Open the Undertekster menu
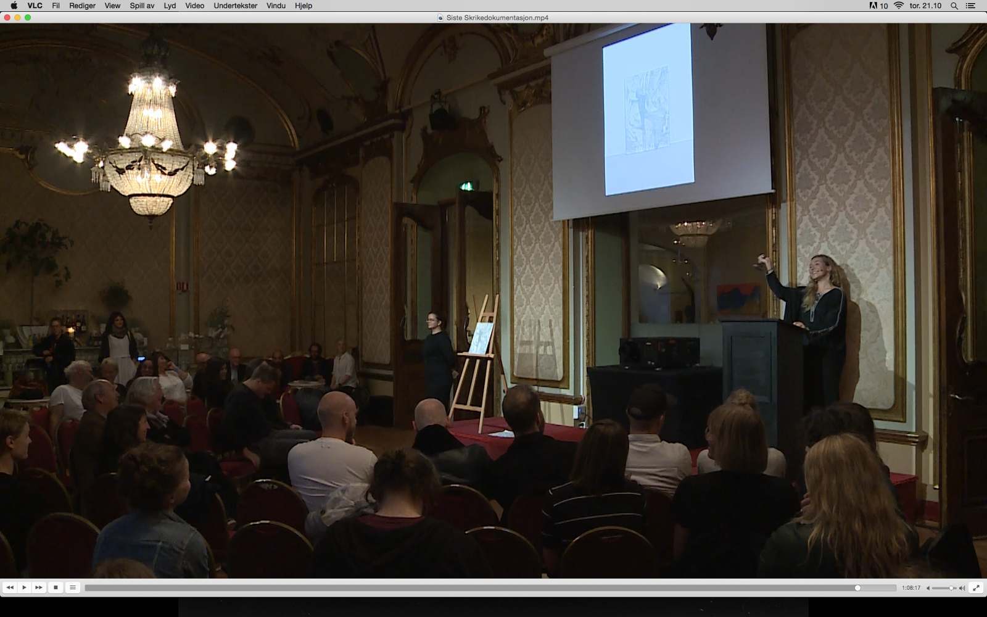 (x=235, y=6)
